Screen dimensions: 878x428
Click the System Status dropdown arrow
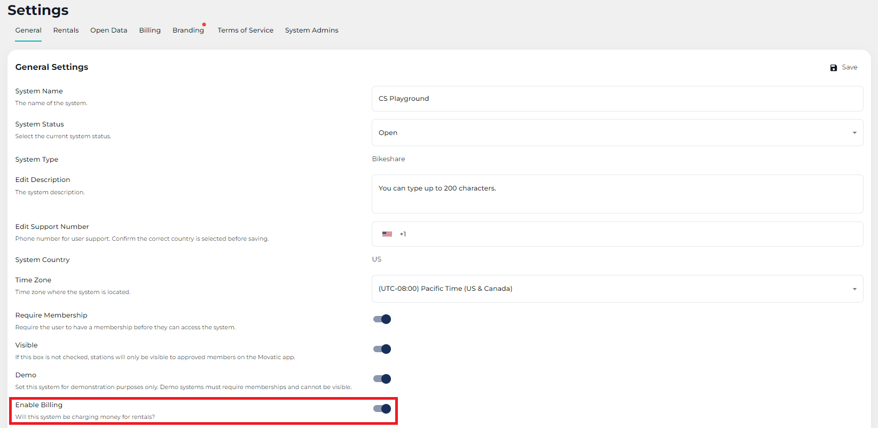tap(855, 133)
